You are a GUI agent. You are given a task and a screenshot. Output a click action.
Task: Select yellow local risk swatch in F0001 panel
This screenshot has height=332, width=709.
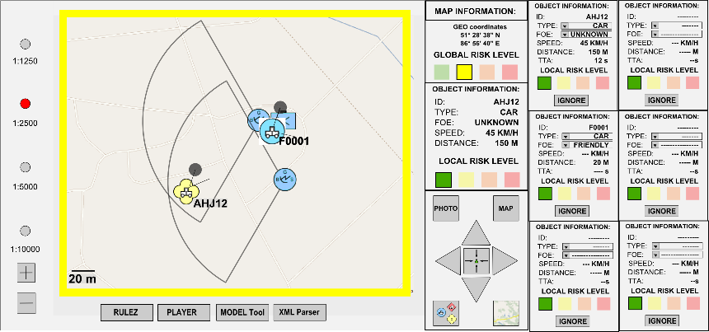click(x=564, y=194)
